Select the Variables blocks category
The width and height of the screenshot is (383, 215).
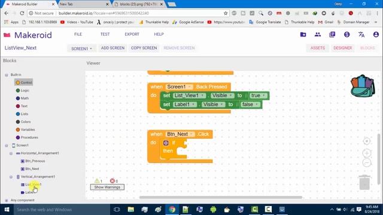pos(25,130)
